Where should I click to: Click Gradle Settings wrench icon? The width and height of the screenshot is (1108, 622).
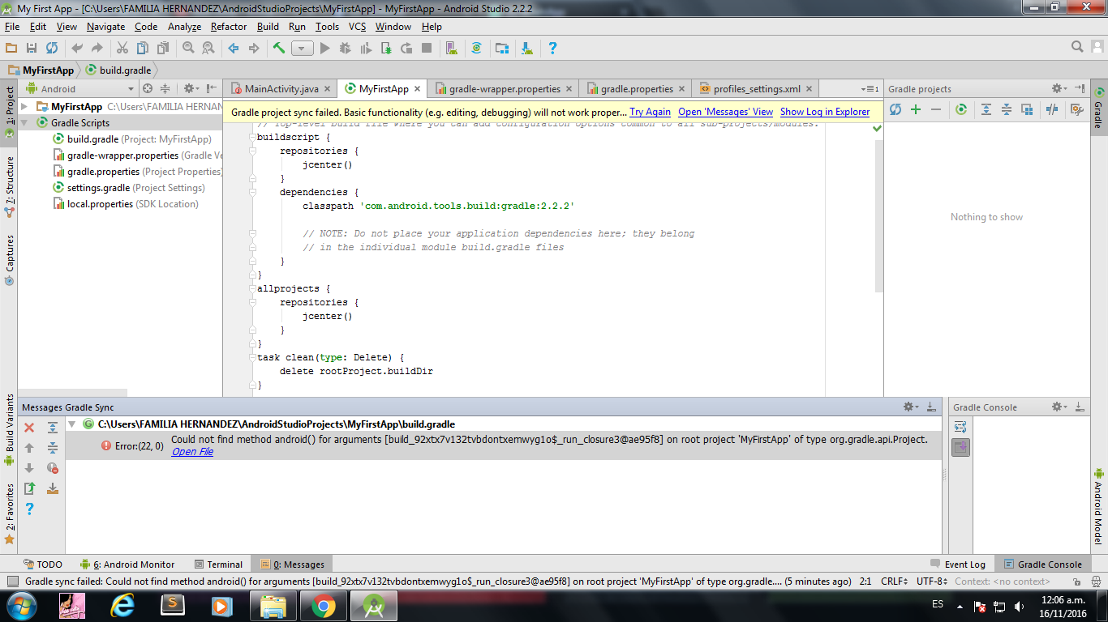(x=1077, y=109)
